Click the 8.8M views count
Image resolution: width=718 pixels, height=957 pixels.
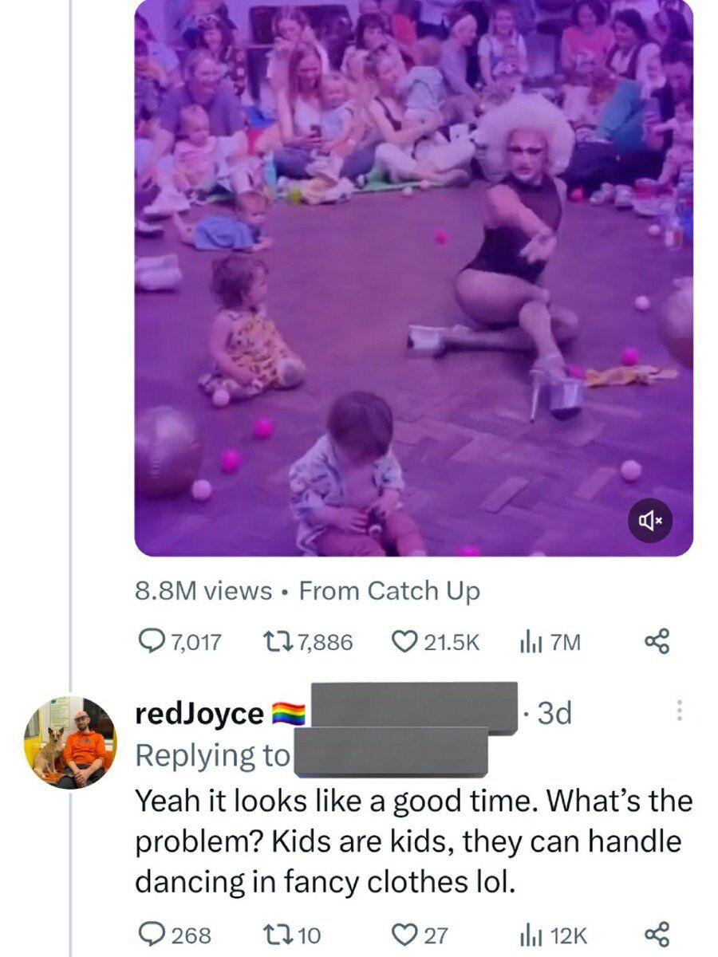(203, 591)
